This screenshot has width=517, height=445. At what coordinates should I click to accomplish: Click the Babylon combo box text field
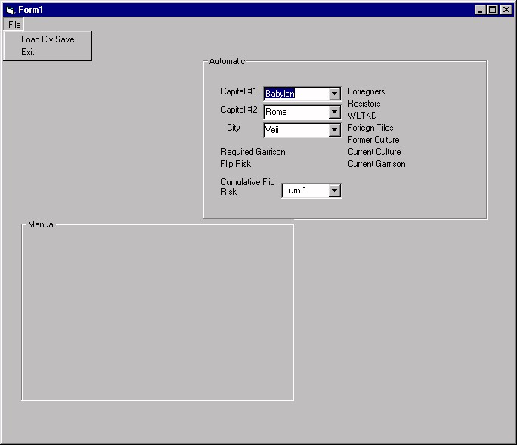point(296,94)
